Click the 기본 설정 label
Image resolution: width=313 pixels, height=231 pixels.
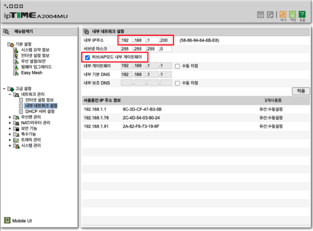(23, 44)
